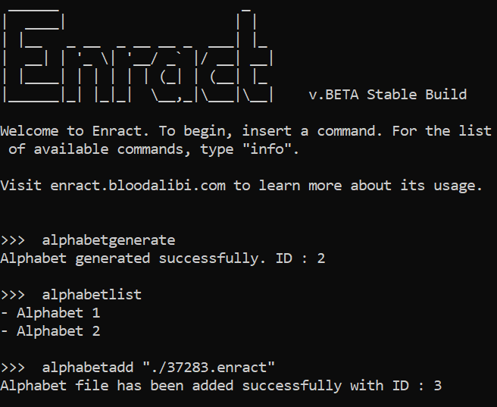Click the alphabetadd command word
Image resolution: width=497 pixels, height=407 pixels.
(x=87, y=368)
